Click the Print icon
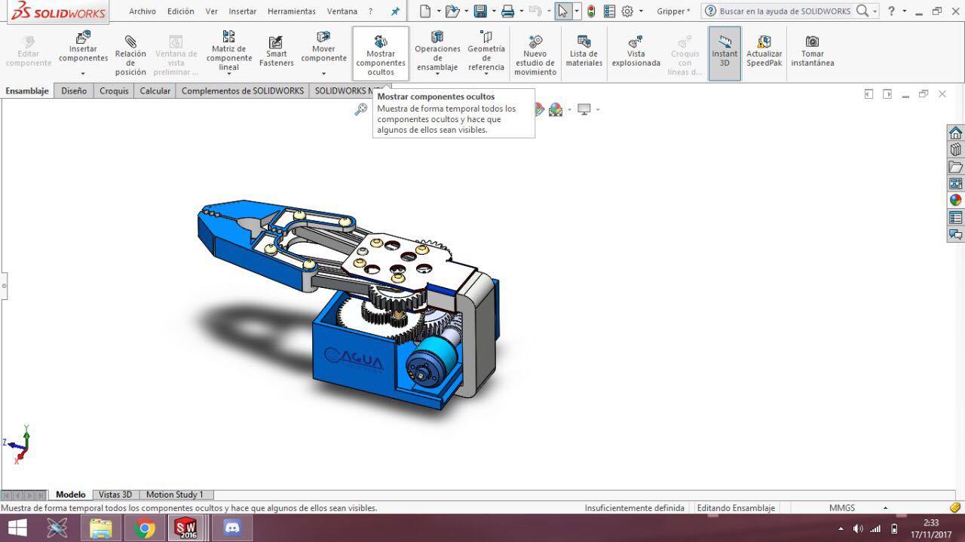Viewport: 965px width, 542px height. pyautogui.click(x=507, y=11)
